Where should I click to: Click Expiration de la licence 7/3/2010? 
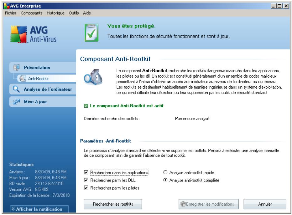tap(39, 195)
